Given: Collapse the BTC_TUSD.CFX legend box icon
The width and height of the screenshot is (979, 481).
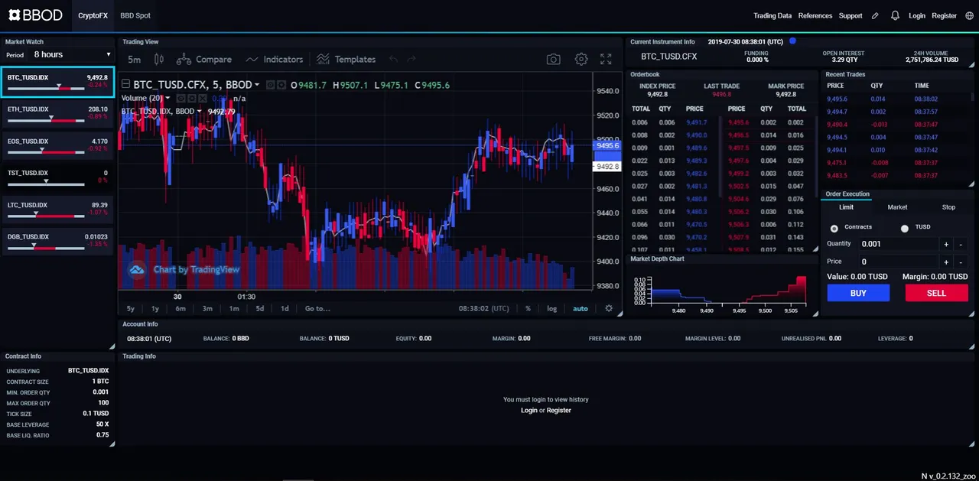Looking at the screenshot, I should click(x=125, y=84).
